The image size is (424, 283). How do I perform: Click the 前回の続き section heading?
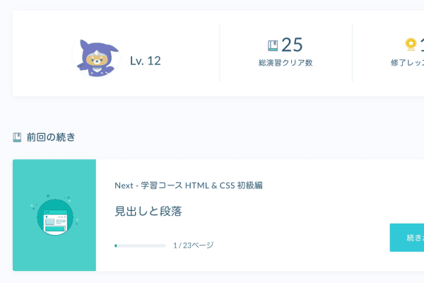(x=51, y=137)
